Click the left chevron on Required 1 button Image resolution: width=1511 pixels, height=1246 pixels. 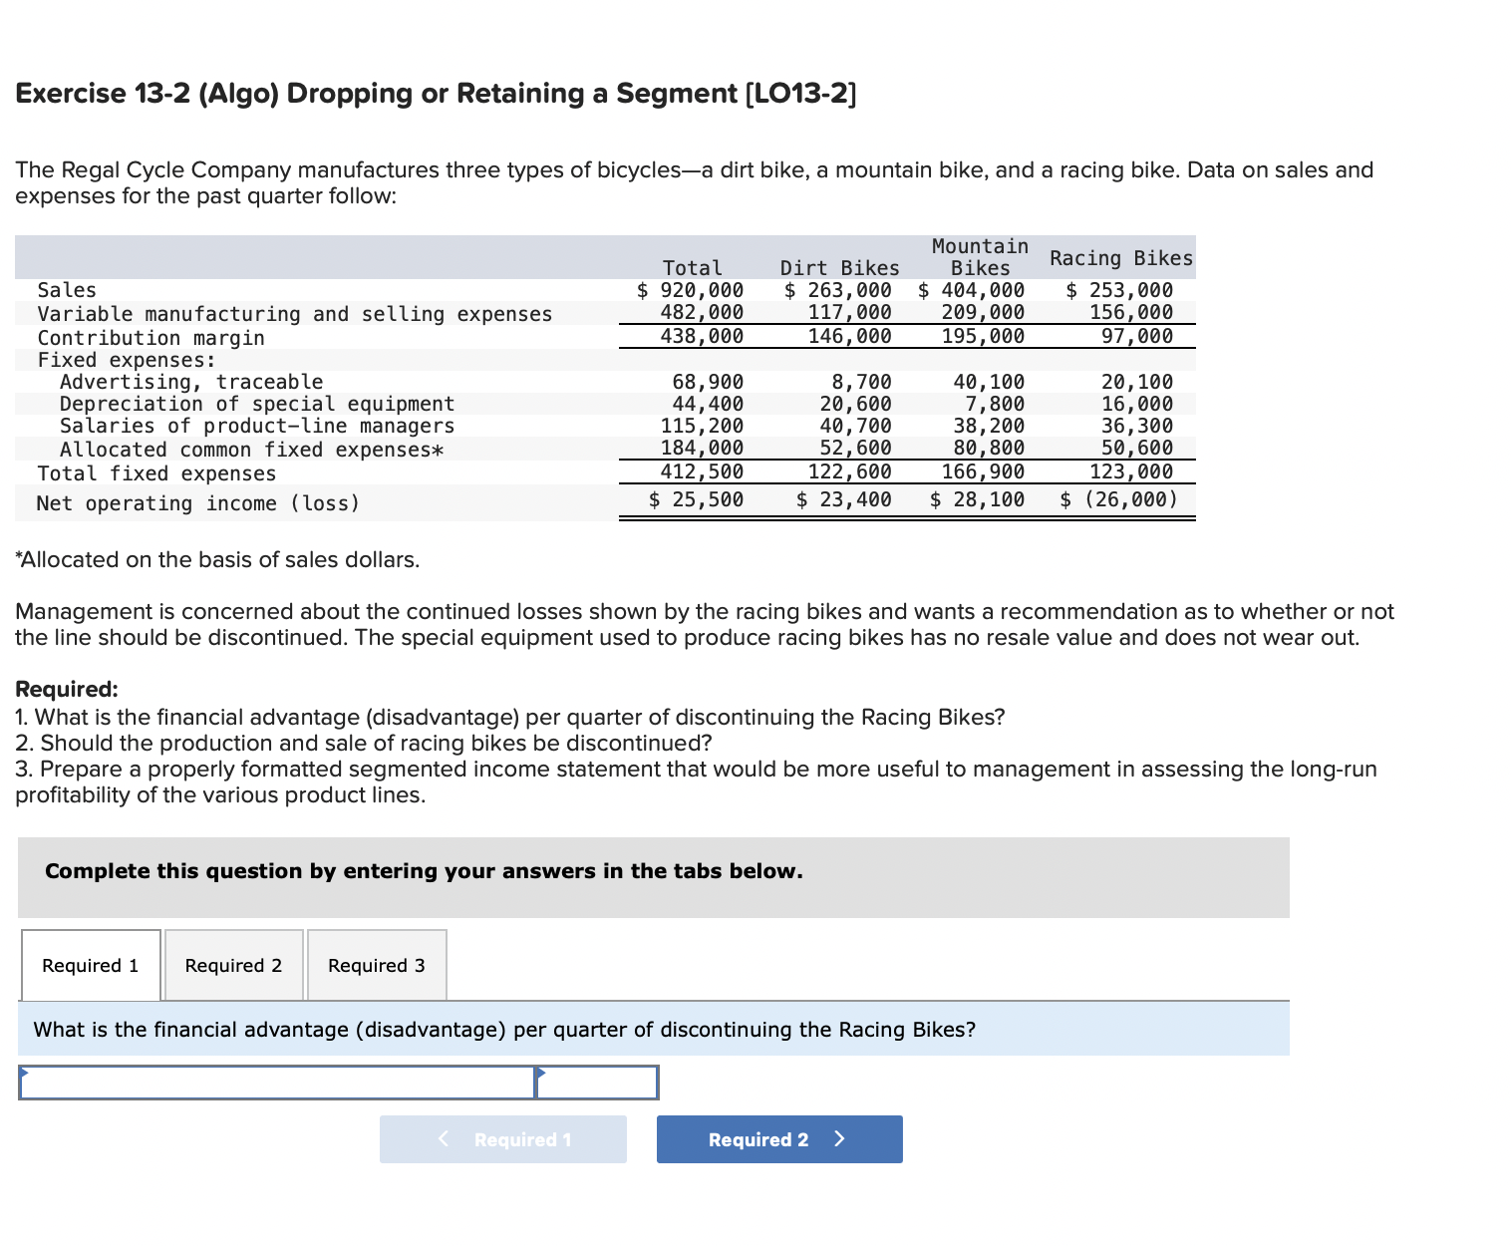[x=443, y=1139]
